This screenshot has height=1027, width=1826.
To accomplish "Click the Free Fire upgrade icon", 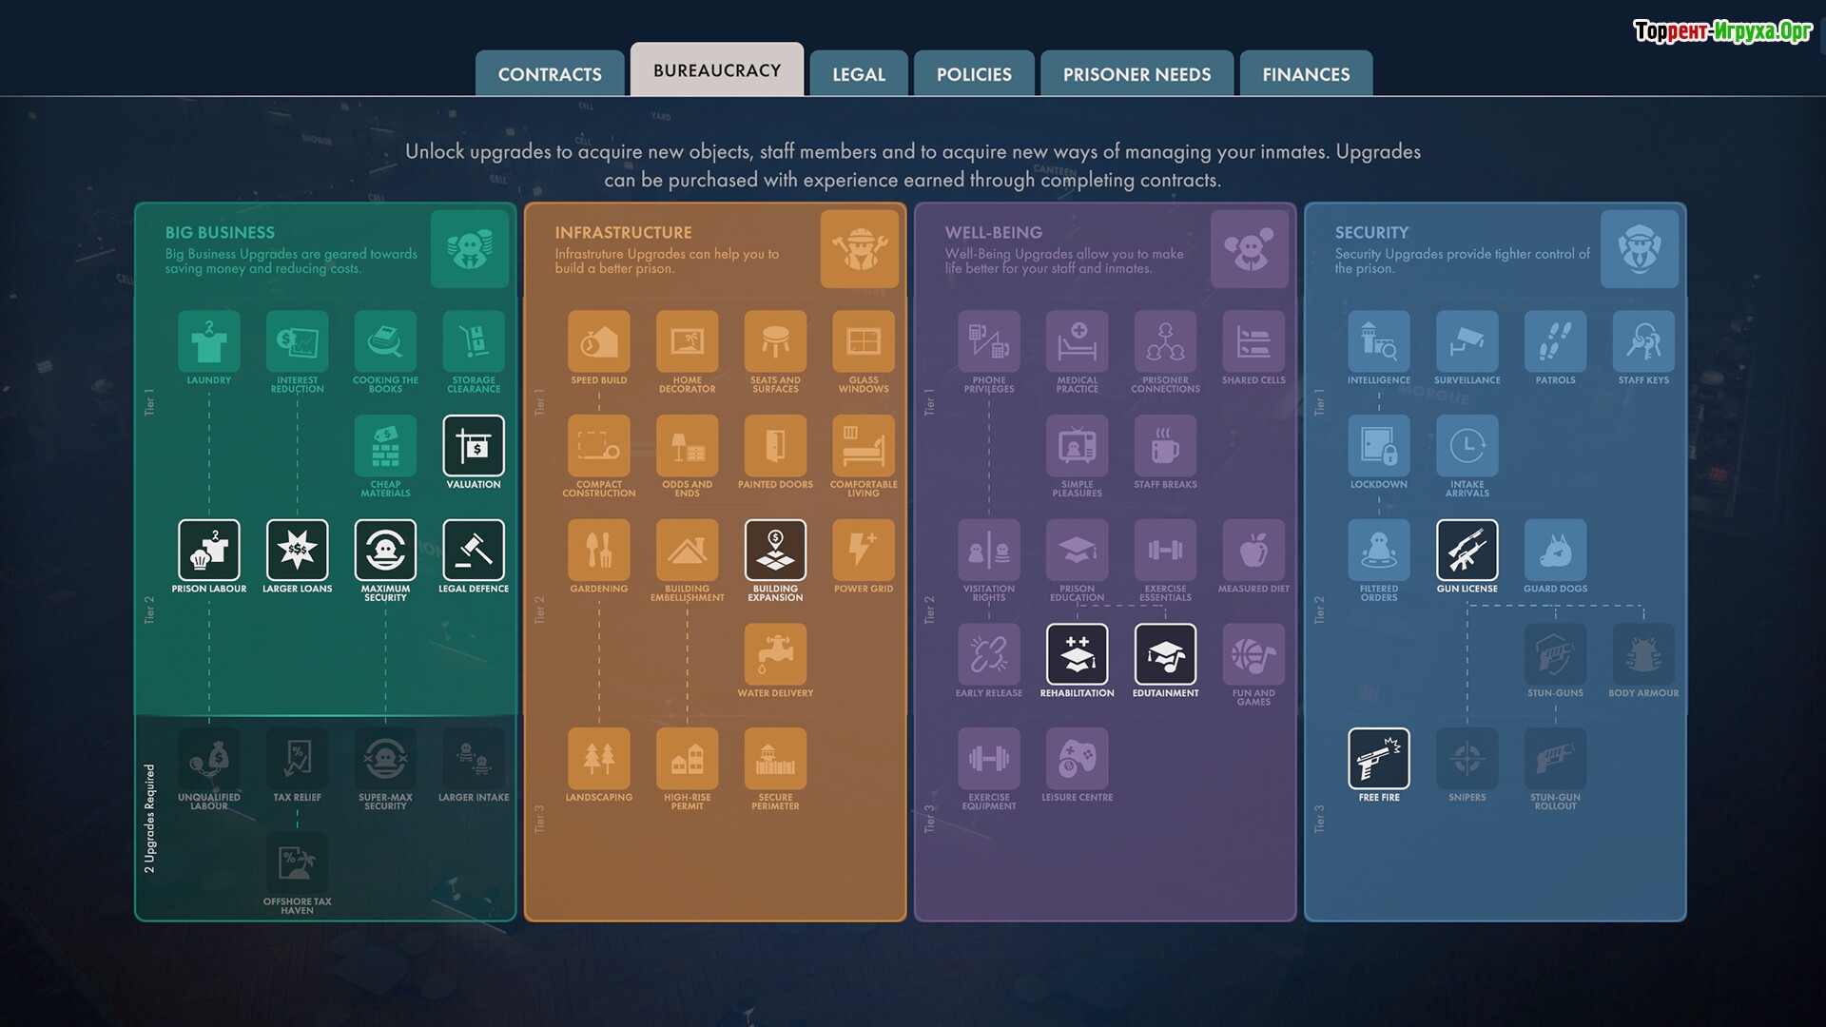I will 1378,759.
